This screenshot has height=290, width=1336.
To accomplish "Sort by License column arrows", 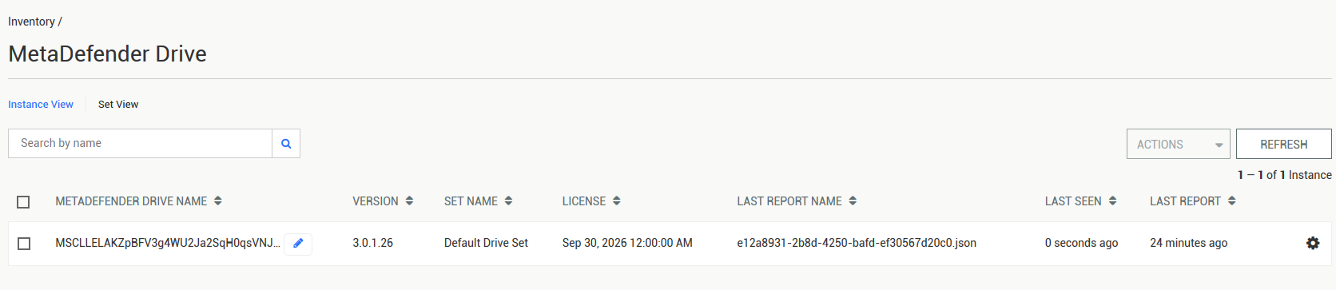I will tap(616, 201).
